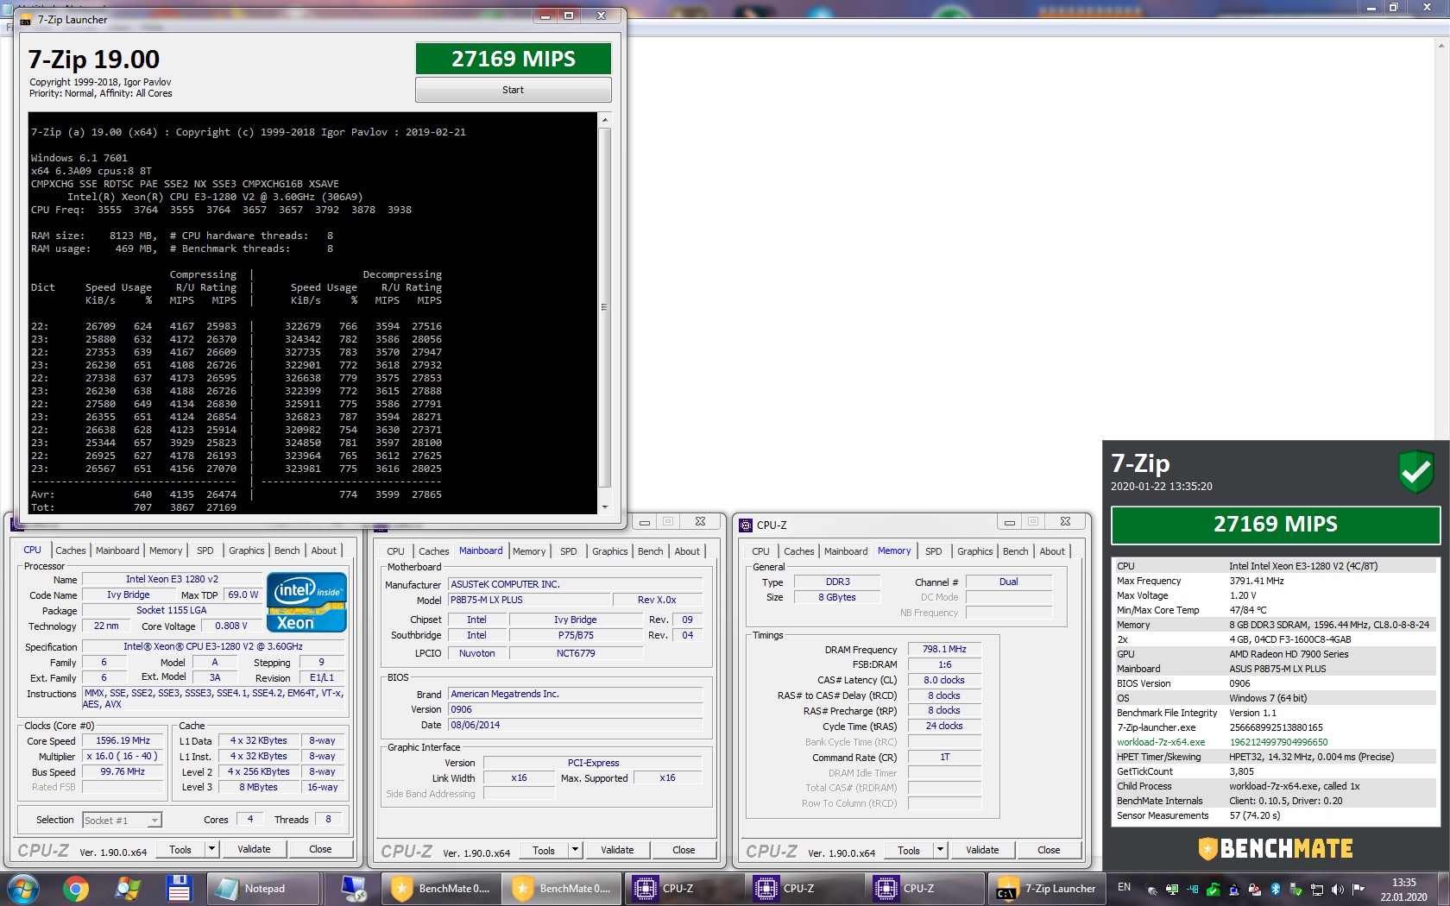1450x906 pixels.
Task: Click the CPU-Z title bar icon in the Memory window
Action: [746, 525]
